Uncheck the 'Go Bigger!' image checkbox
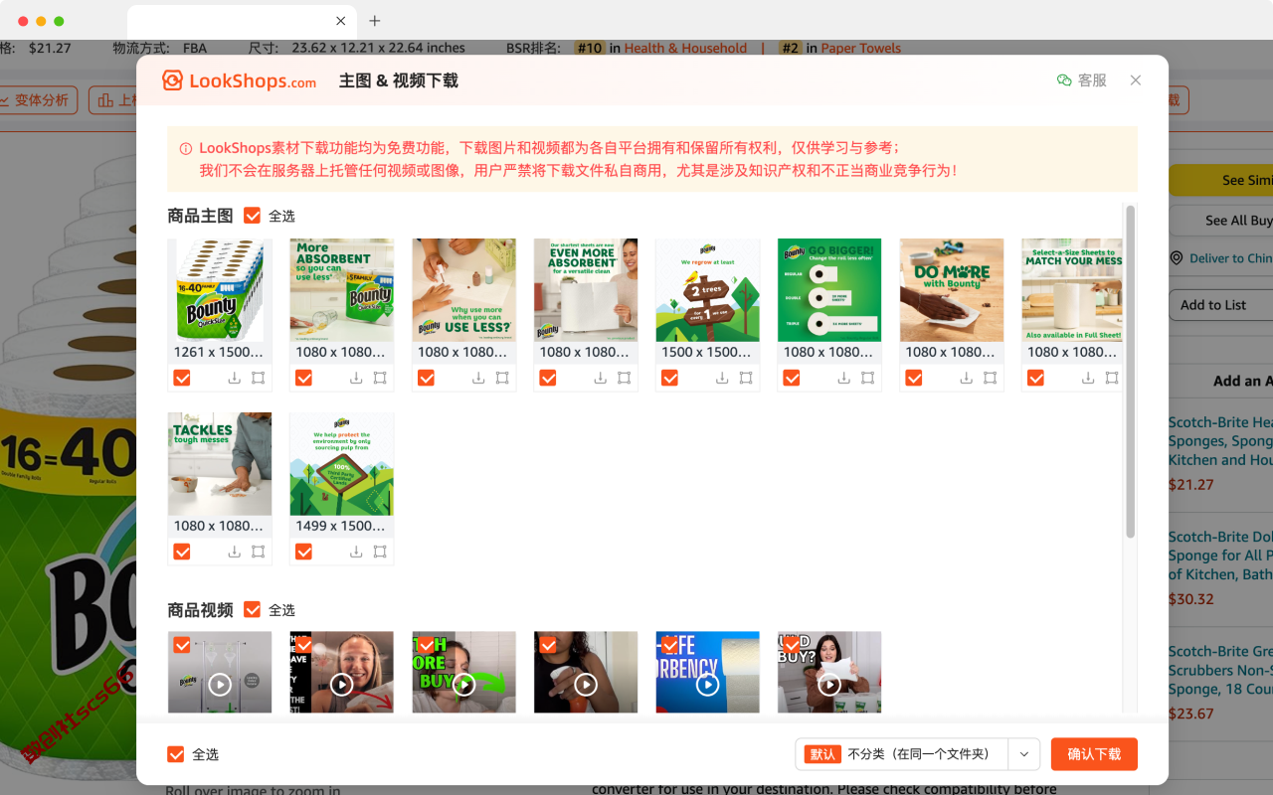This screenshot has width=1273, height=795. pyautogui.click(x=792, y=378)
